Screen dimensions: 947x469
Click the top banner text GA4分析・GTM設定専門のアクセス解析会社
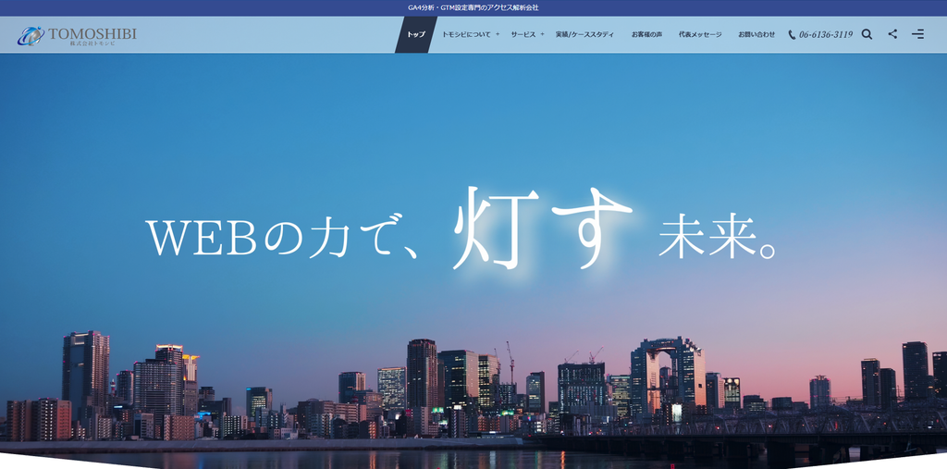473,7
